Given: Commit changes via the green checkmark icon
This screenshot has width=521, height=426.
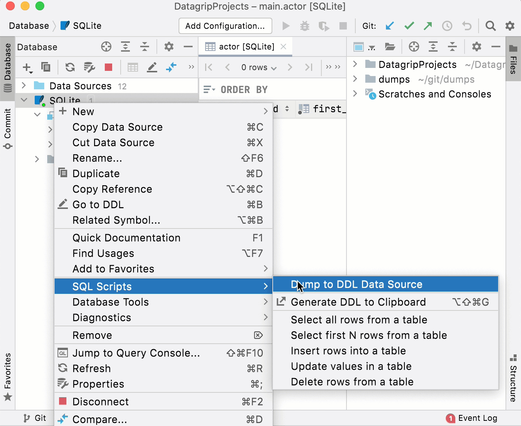Looking at the screenshot, I should (409, 26).
